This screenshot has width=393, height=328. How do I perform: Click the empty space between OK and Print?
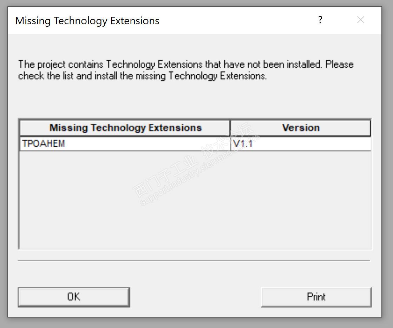click(x=195, y=297)
